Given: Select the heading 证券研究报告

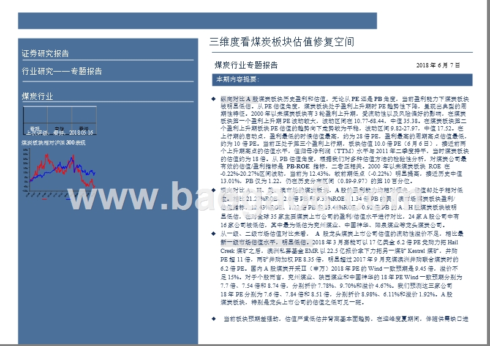Looking at the screenshot, I should click(45, 53).
